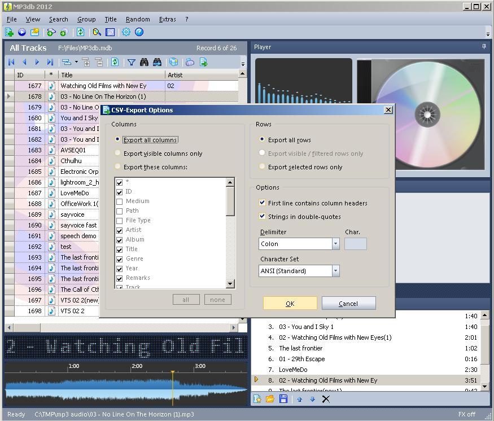Viewport: 494px width, 421px height.
Task: Click Cancel in CSV-Export Options
Action: pyautogui.click(x=348, y=303)
